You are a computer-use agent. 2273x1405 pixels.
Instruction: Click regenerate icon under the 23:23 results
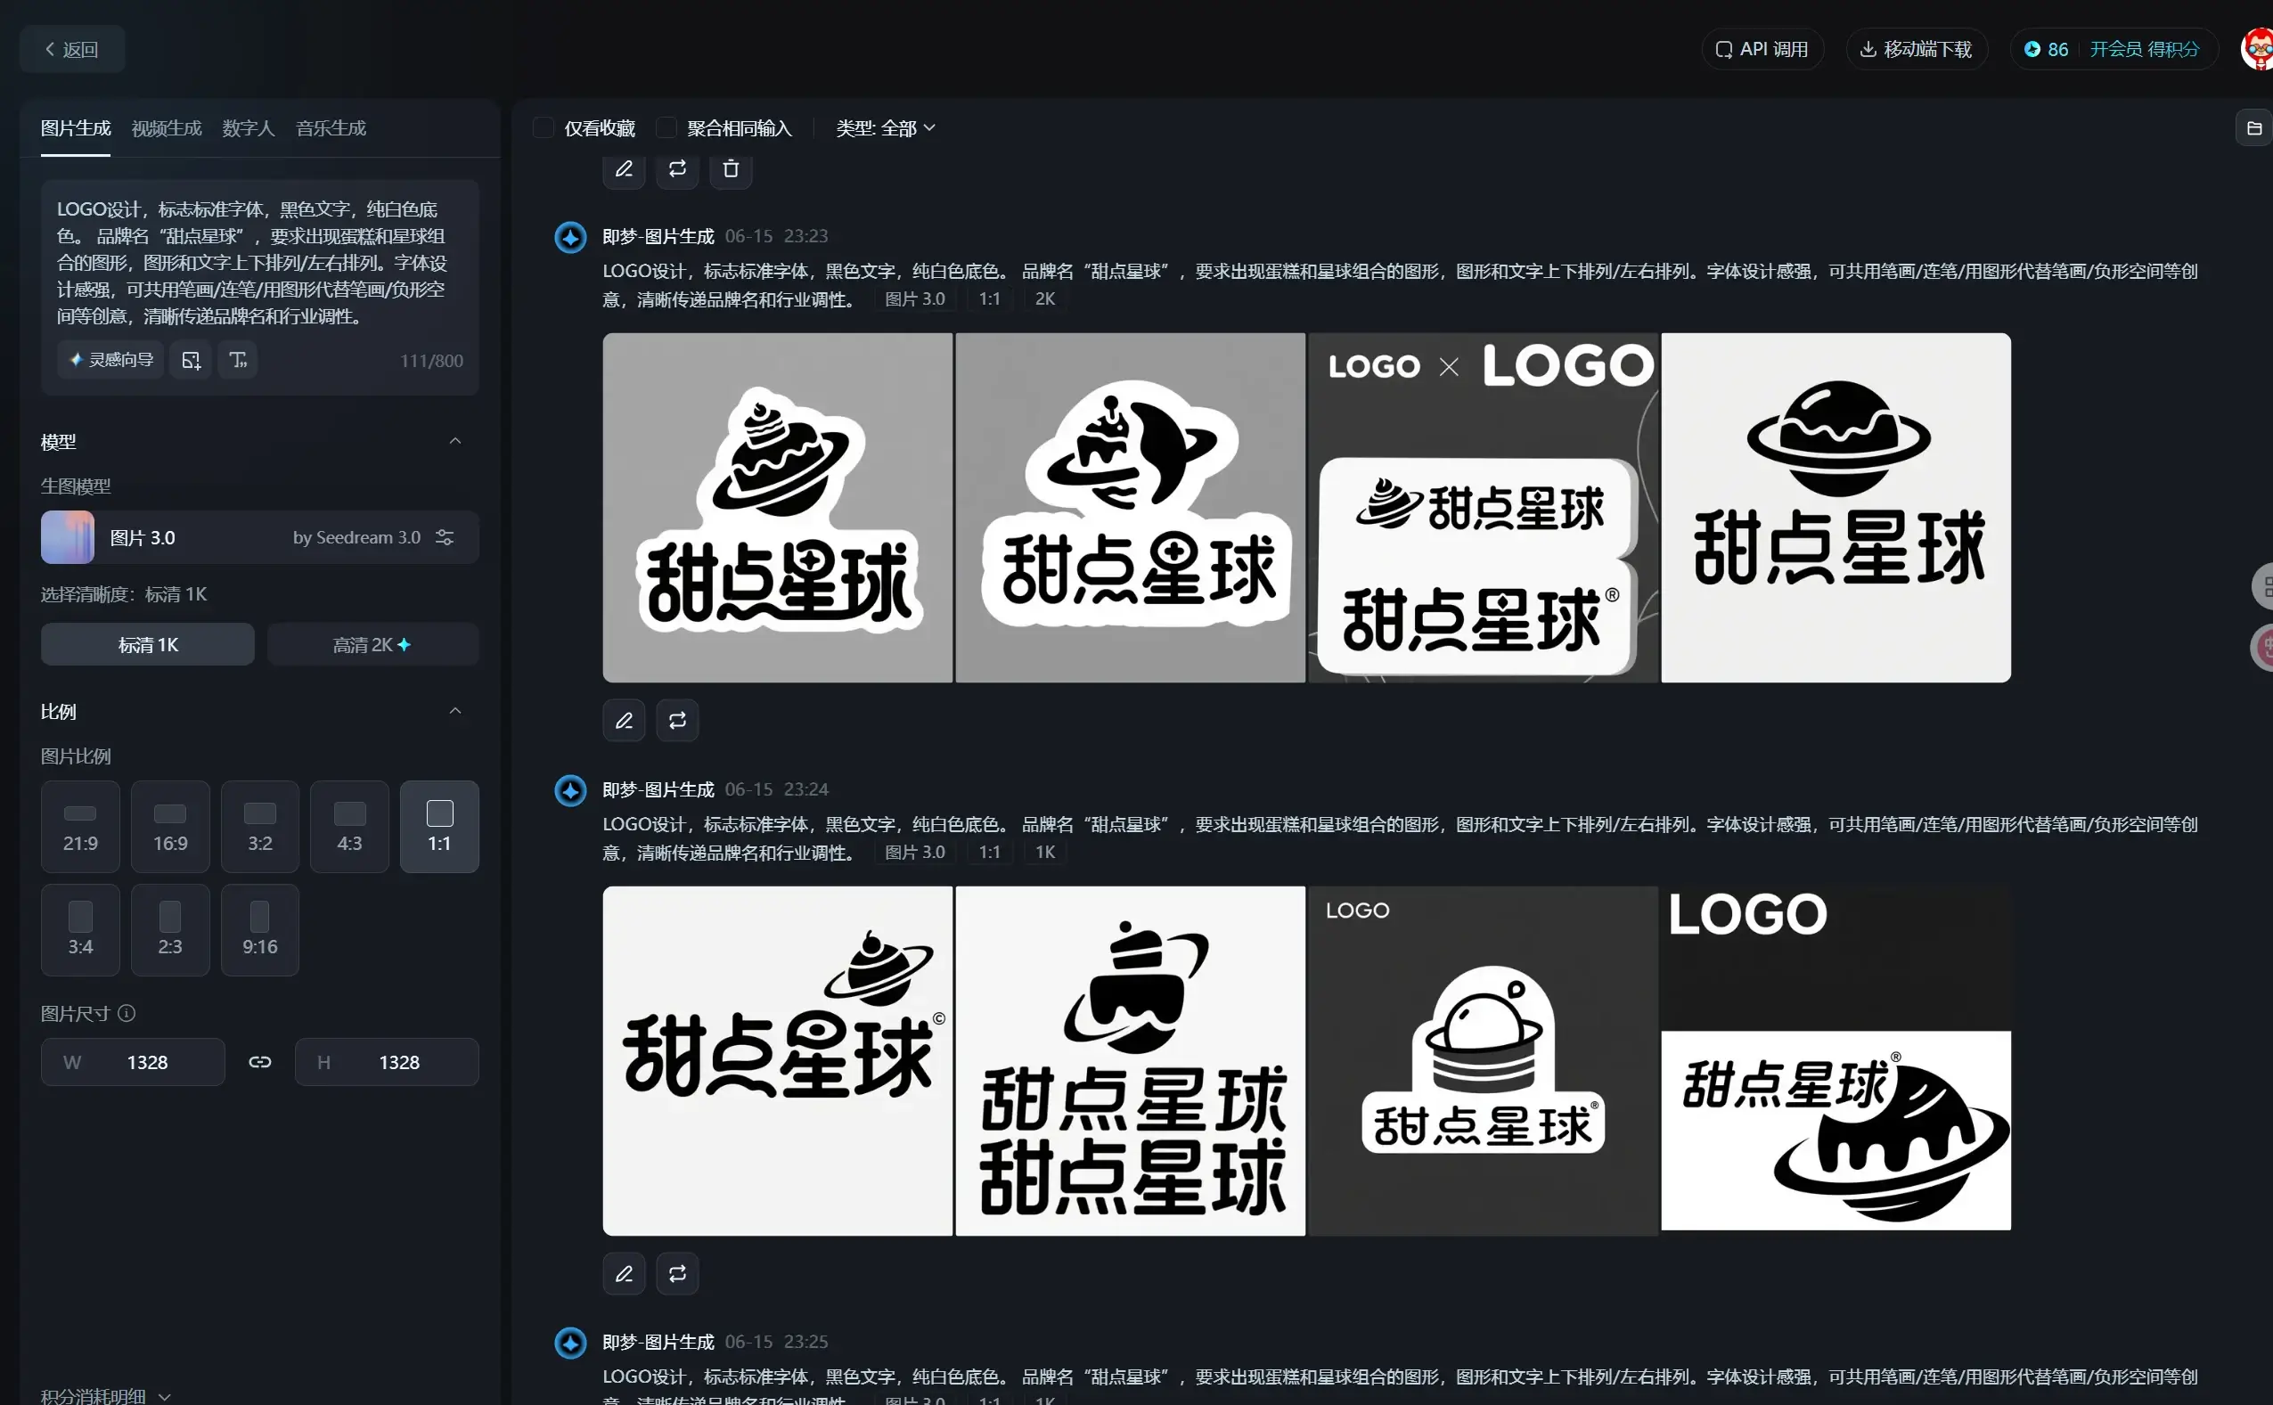(x=676, y=720)
